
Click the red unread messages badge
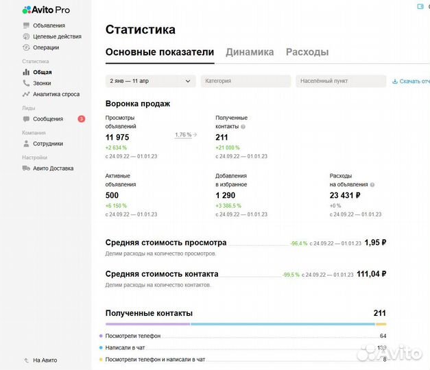pyautogui.click(x=81, y=119)
